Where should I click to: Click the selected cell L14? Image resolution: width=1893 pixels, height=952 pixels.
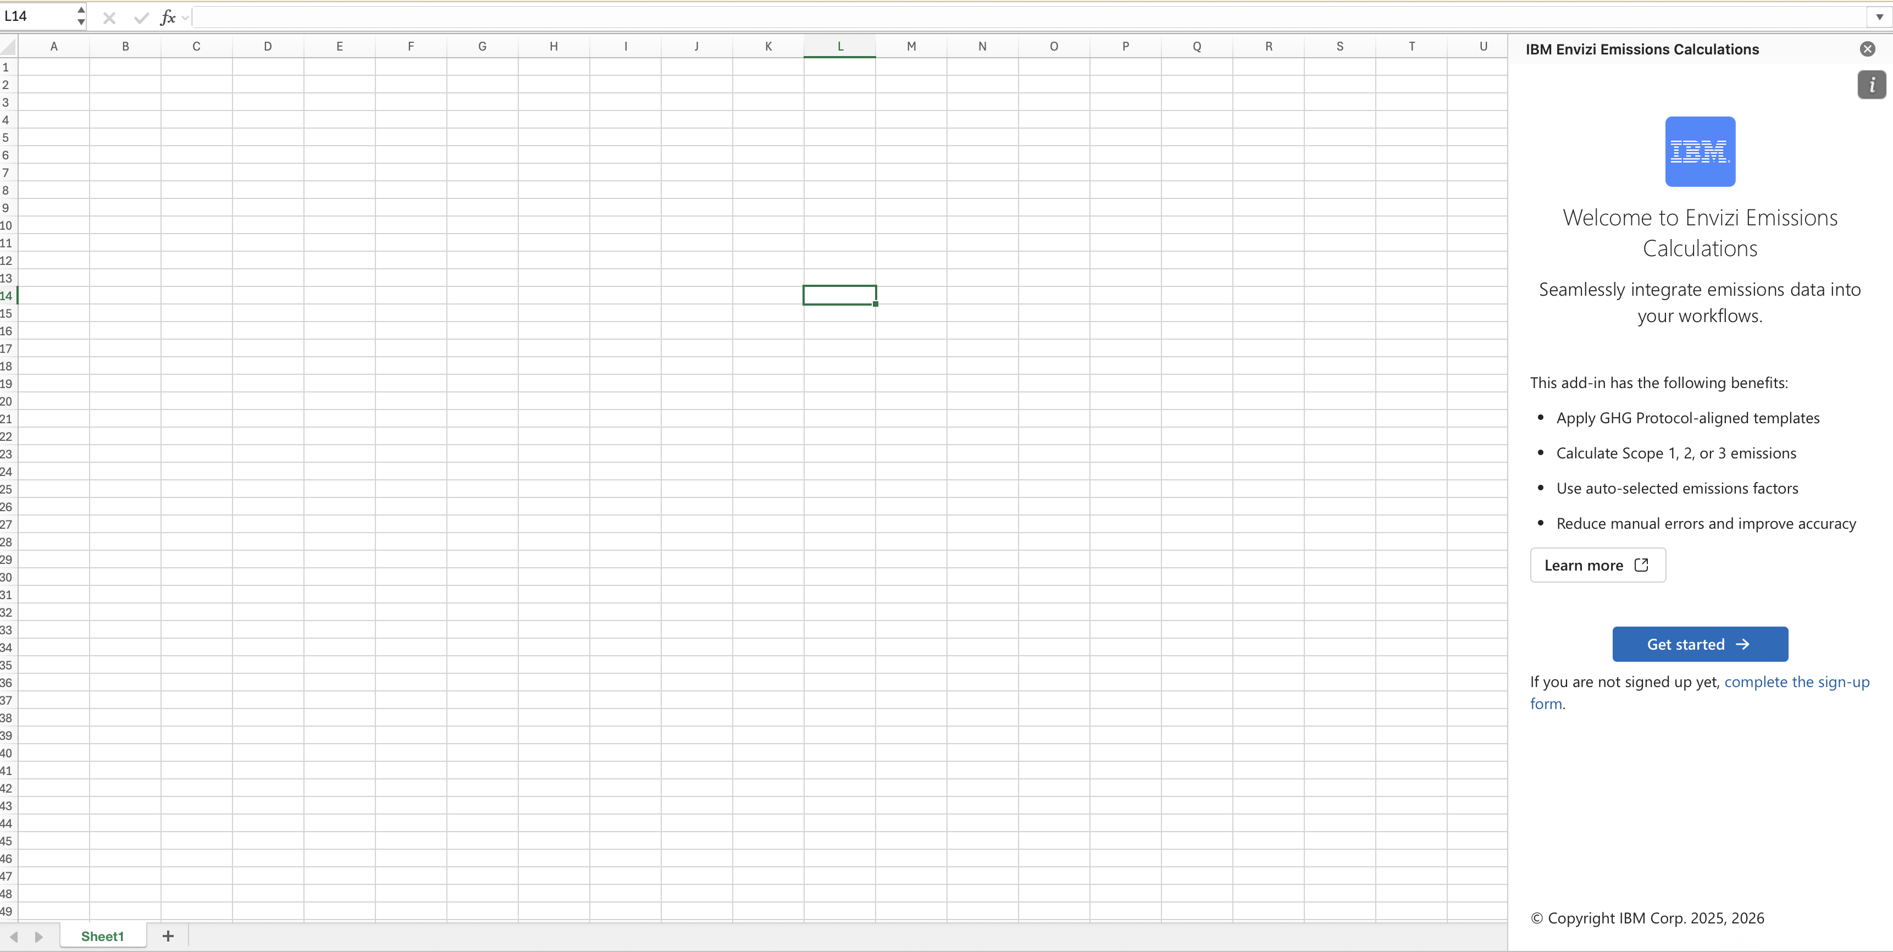[839, 295]
